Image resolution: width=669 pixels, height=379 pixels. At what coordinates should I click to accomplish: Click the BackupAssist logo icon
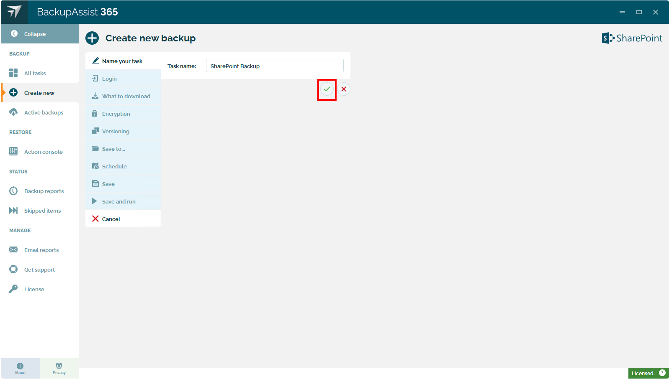(14, 12)
